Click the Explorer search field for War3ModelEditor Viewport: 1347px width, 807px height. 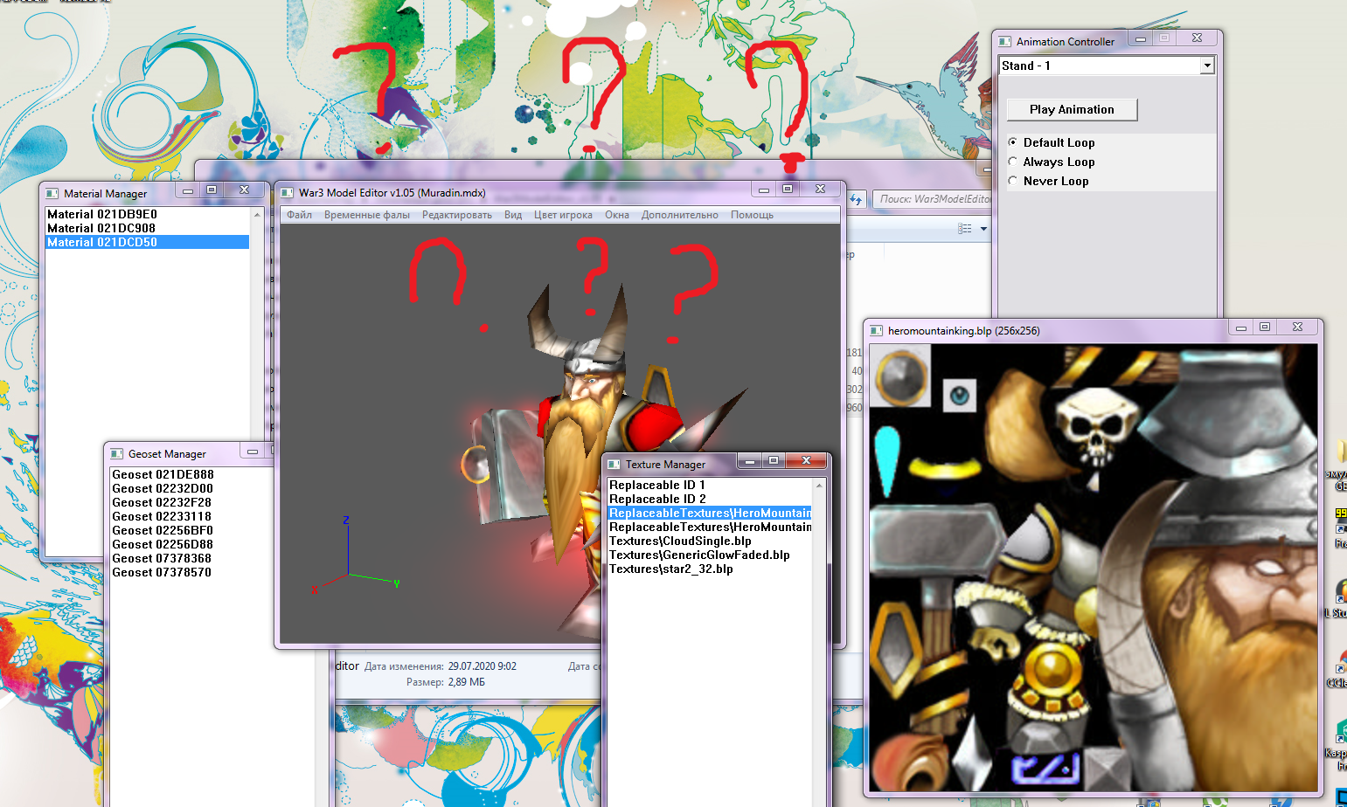[x=932, y=199]
